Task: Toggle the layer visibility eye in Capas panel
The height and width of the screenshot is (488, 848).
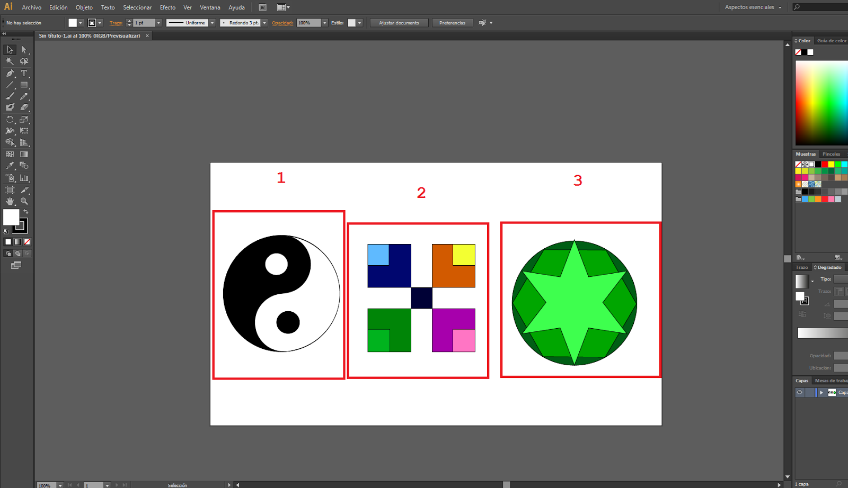Action: (800, 392)
